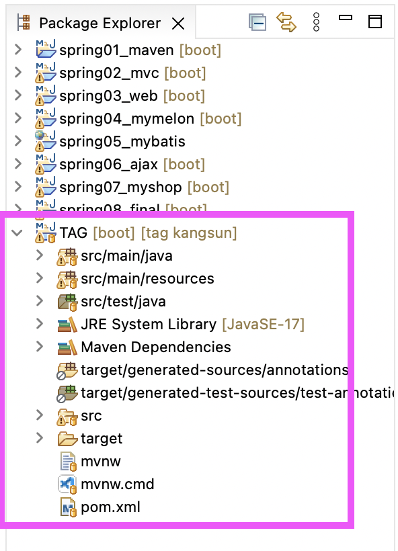This screenshot has height=551, width=398.
Task: Click the target/generated-test-sources folder icon
Action: (x=67, y=394)
